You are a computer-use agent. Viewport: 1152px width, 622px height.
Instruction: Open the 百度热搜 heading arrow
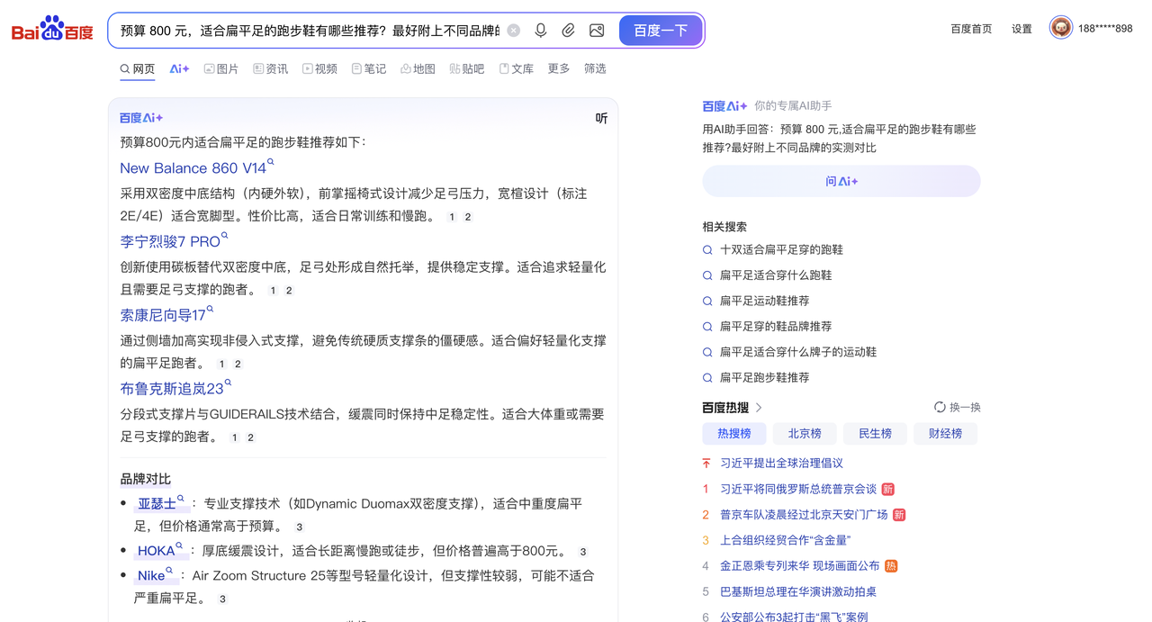coord(759,408)
